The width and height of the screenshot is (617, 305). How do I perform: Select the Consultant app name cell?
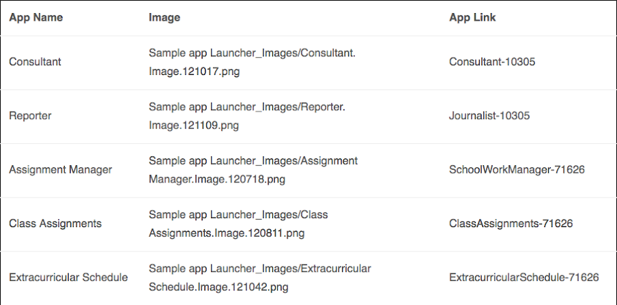(x=35, y=62)
